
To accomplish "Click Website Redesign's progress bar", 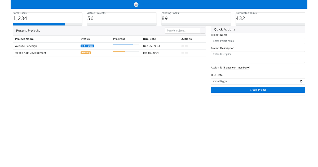I will [126, 45].
